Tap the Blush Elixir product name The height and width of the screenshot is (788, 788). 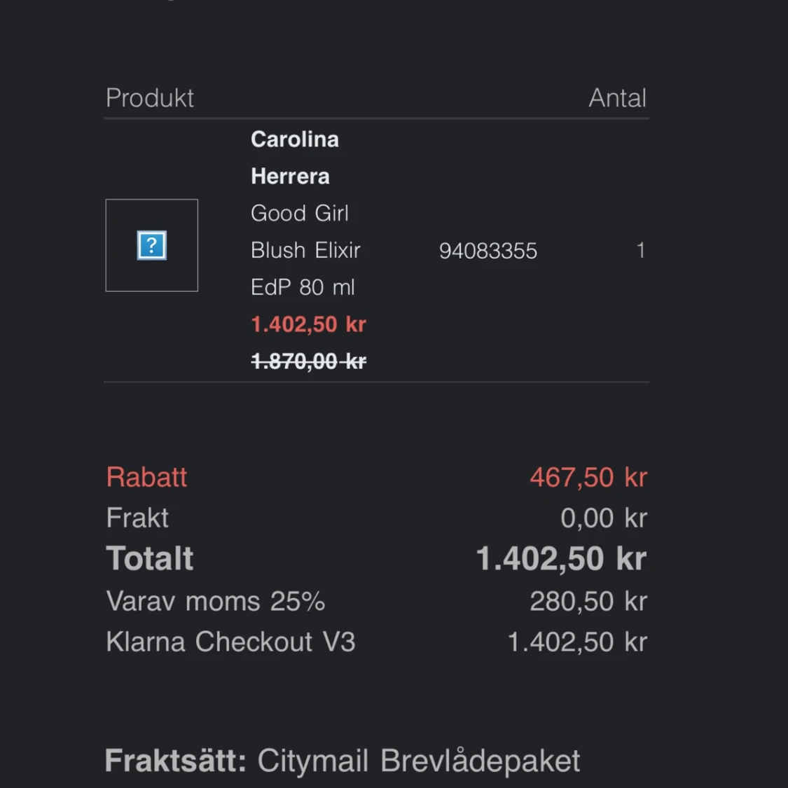[305, 250]
